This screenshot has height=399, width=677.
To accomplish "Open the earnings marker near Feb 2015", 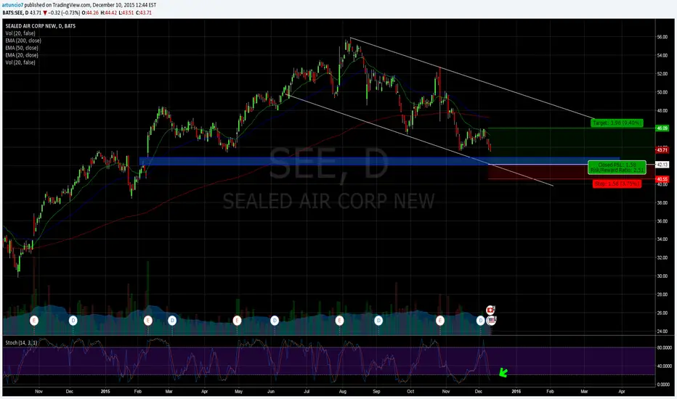I will click(x=148, y=321).
